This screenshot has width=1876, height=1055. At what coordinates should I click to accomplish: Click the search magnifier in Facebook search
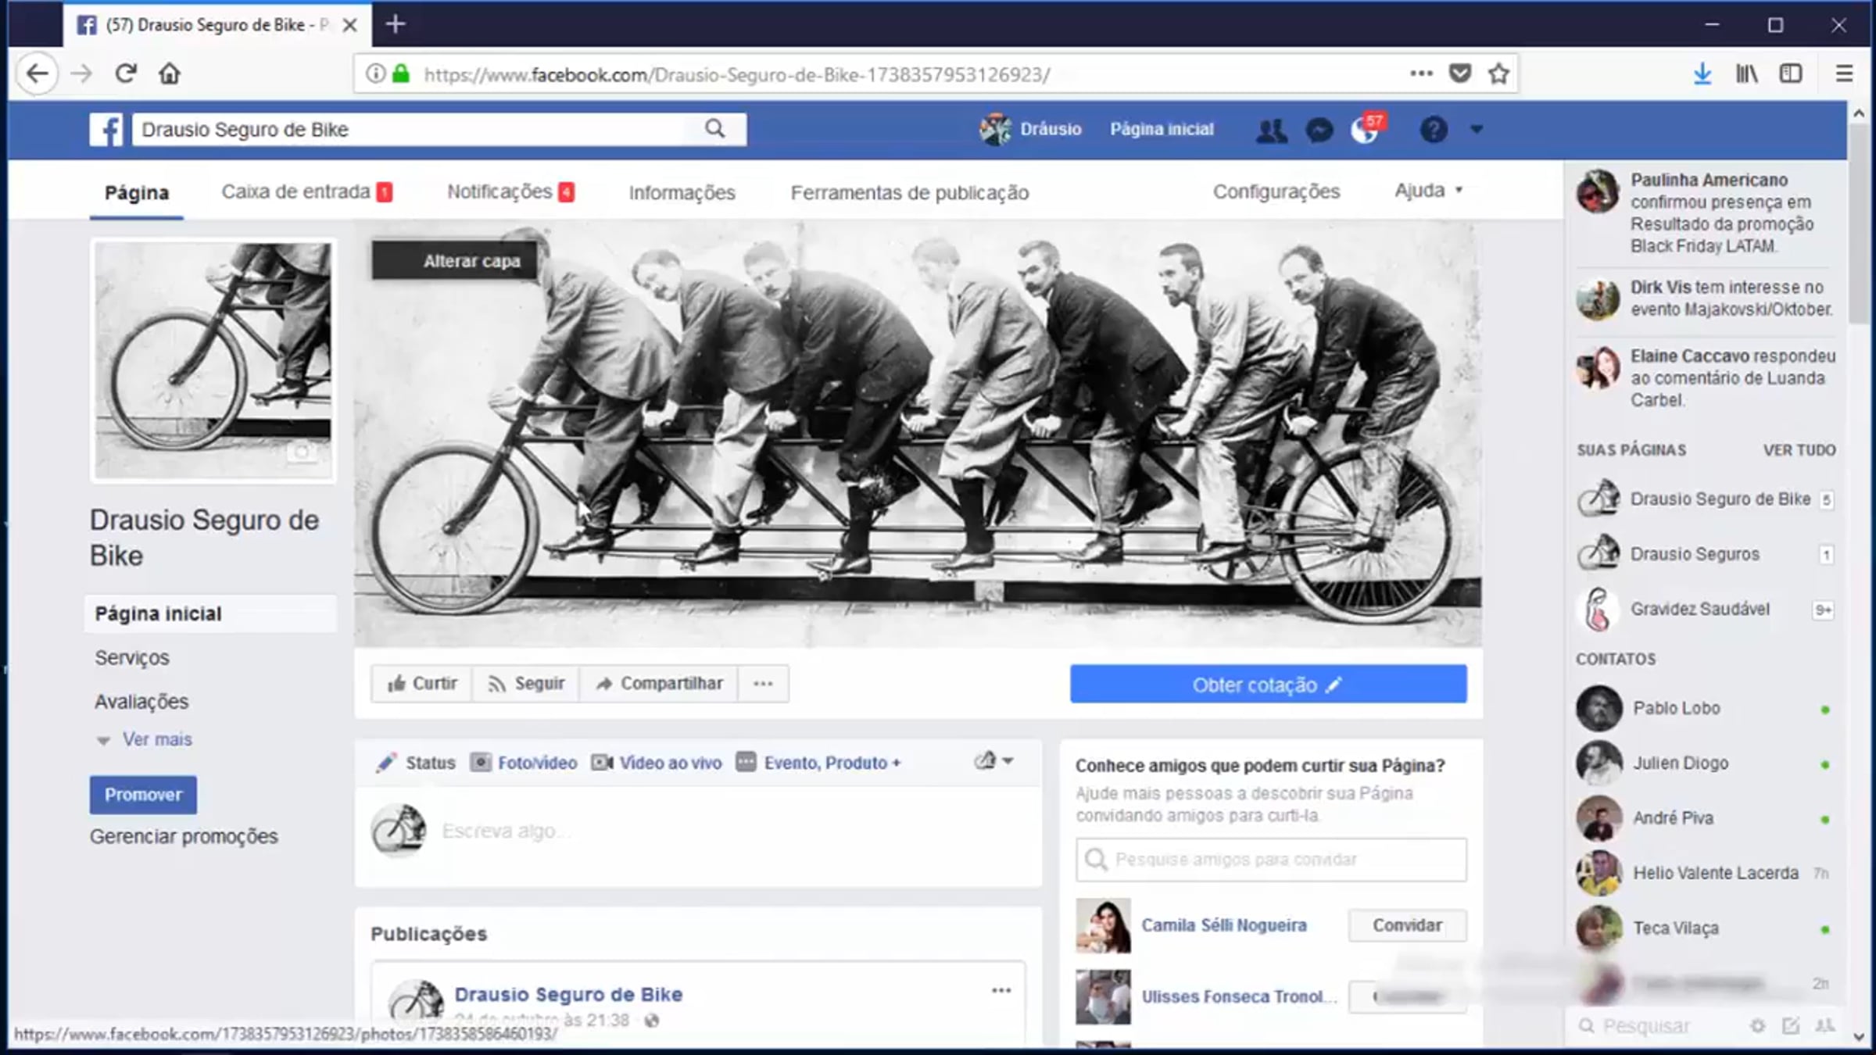click(x=714, y=129)
